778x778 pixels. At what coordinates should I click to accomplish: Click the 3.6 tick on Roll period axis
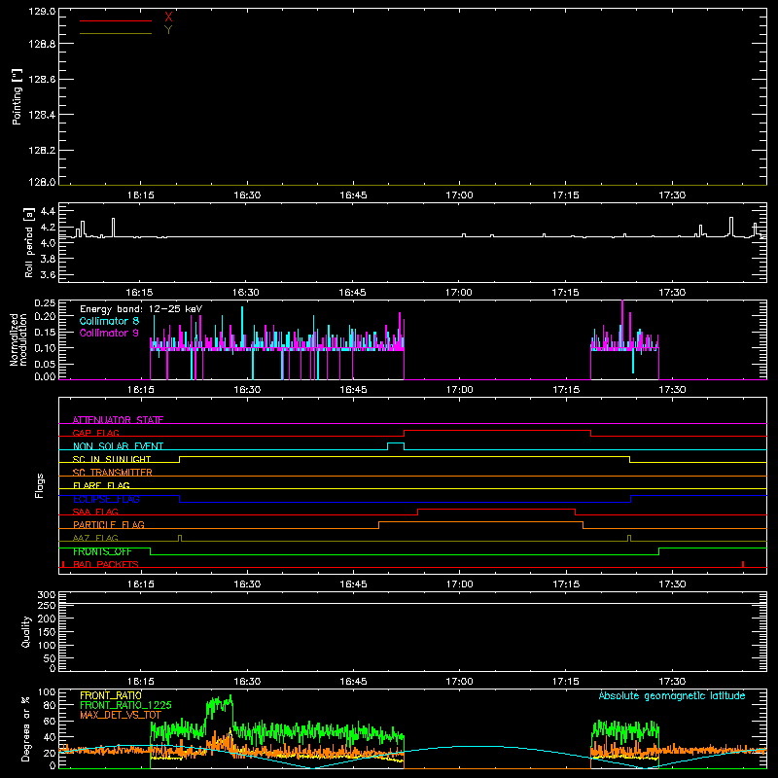pyautogui.click(x=48, y=274)
